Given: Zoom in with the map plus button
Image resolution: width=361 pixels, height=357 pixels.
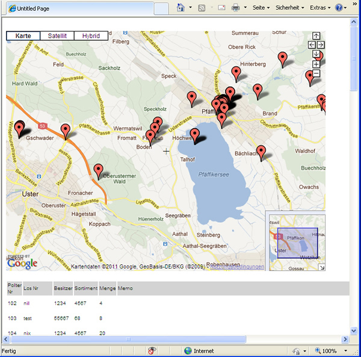Looking at the screenshot, I should [316, 64].
